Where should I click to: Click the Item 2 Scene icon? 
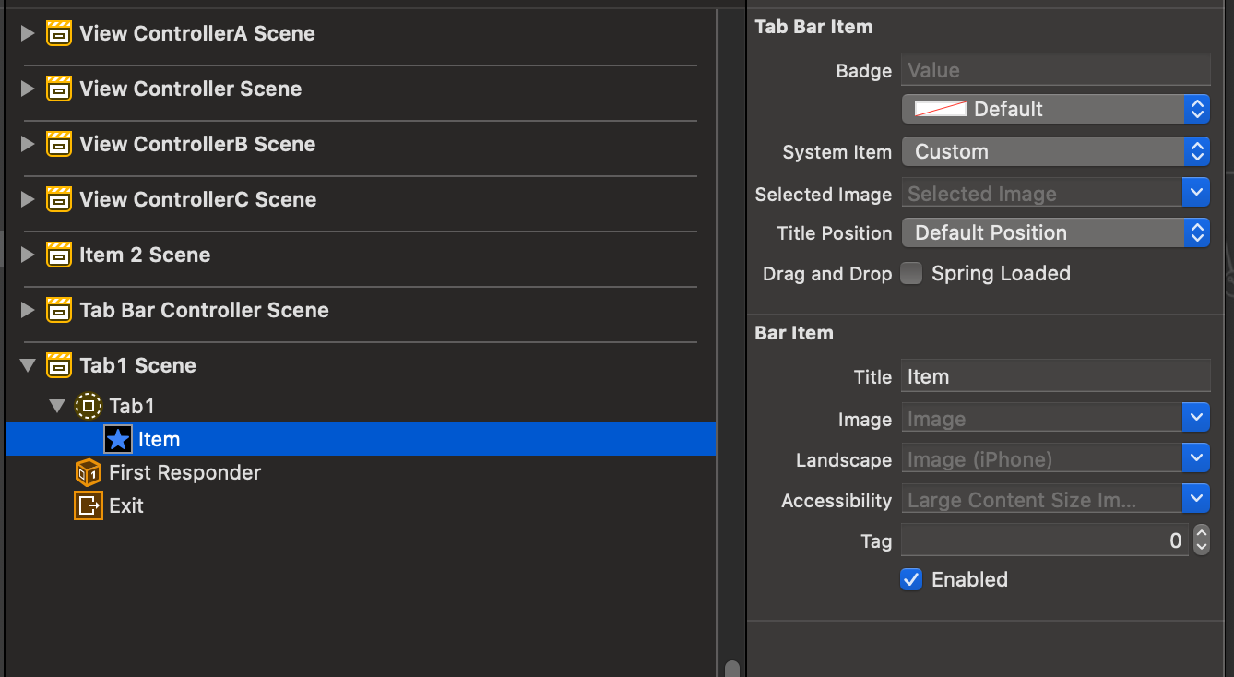[59, 255]
